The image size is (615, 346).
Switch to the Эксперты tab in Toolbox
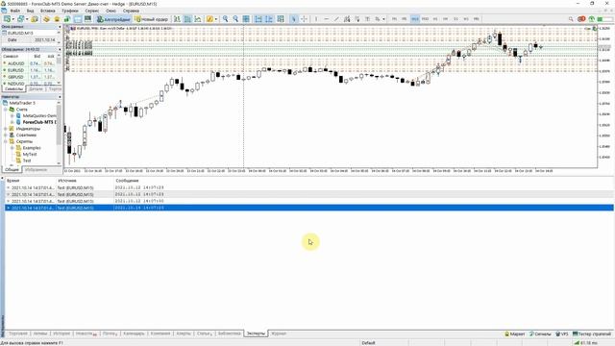(x=256, y=334)
